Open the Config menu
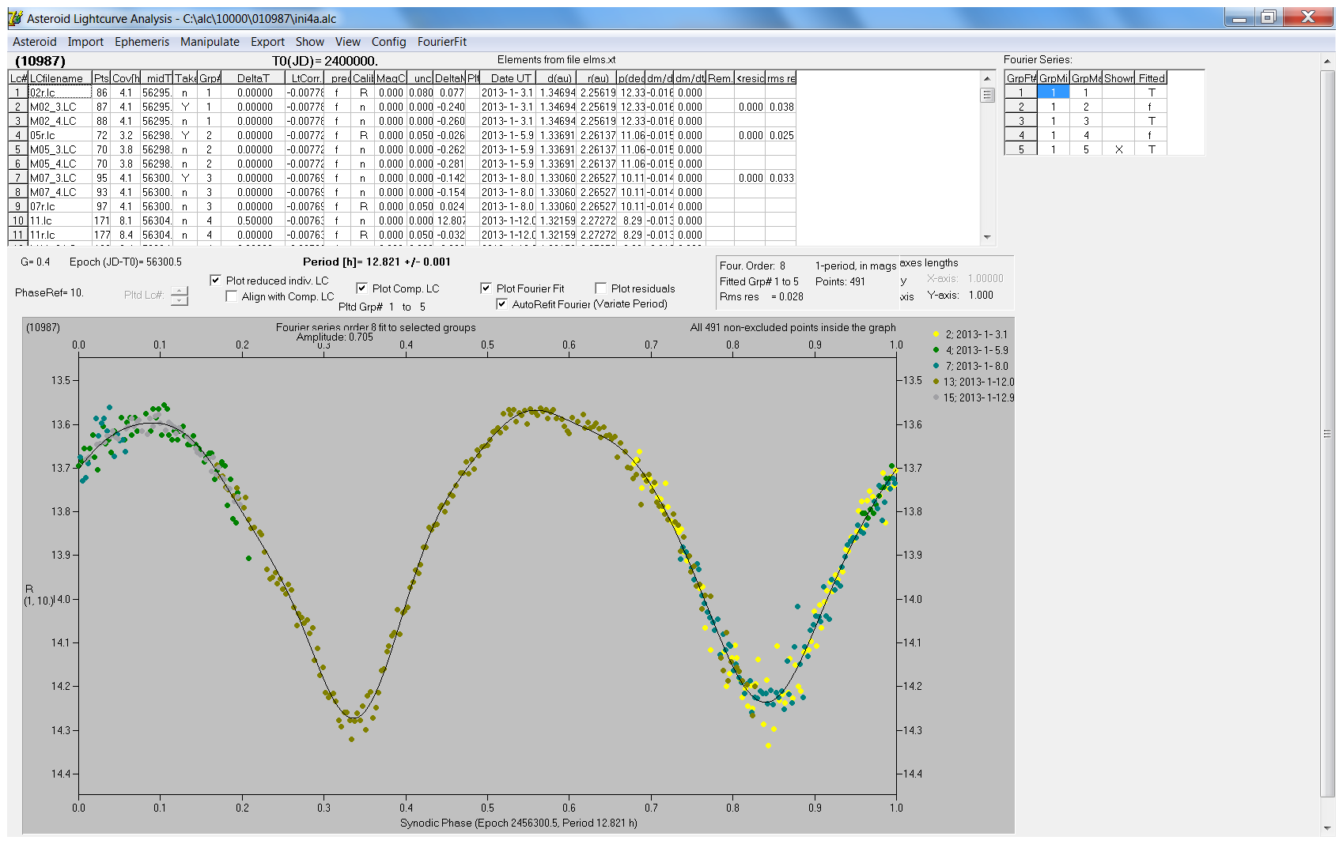 click(x=388, y=42)
